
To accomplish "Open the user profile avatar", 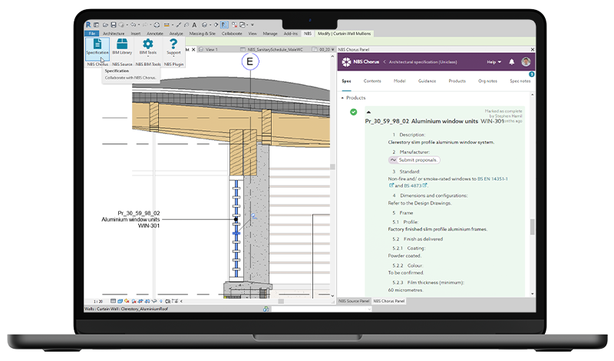I will click(x=526, y=62).
